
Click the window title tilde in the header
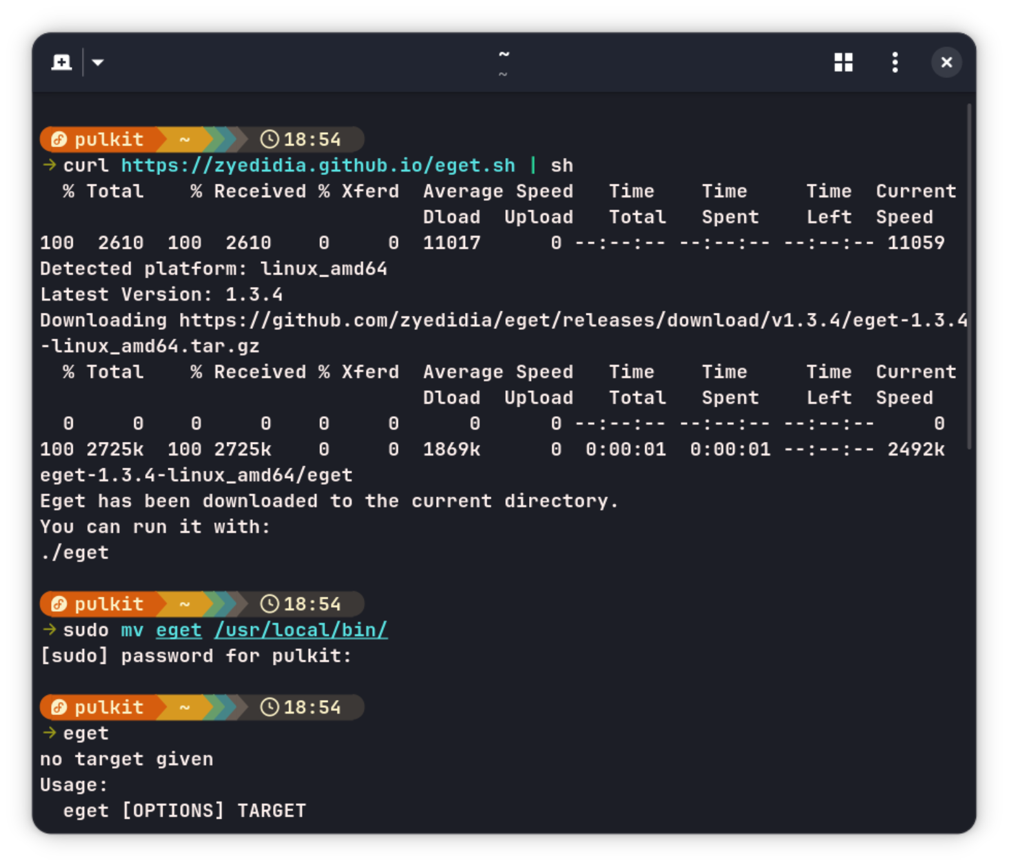(504, 55)
